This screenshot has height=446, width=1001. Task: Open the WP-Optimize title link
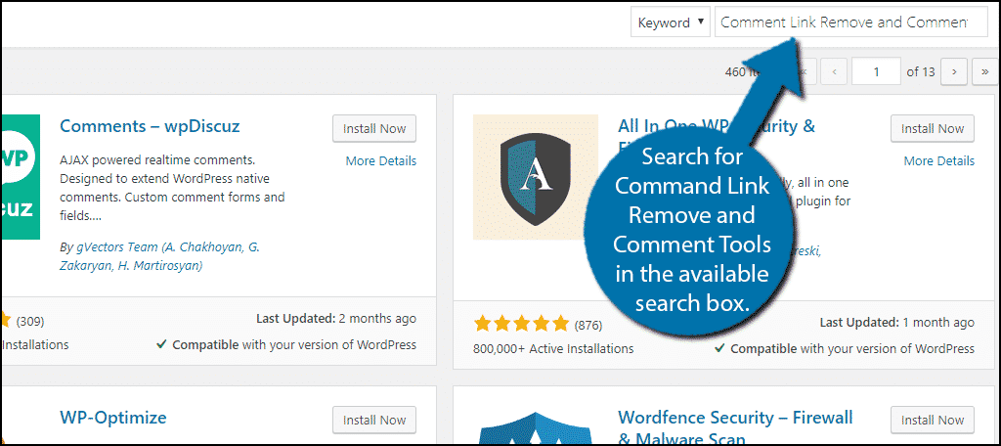pos(113,418)
